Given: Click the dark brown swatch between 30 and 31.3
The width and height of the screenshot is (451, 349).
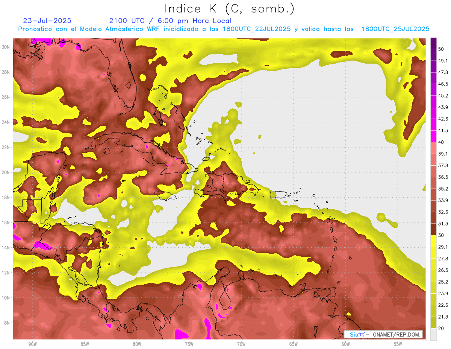Looking at the screenshot, I should tap(433, 229).
